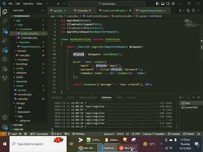The height and width of the screenshot is (152, 203).
Task: Click PHPStan status bar item
Action: click(x=78, y=134)
